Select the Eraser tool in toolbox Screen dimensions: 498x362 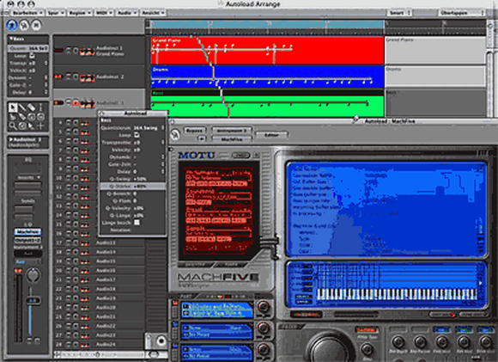coord(31,107)
